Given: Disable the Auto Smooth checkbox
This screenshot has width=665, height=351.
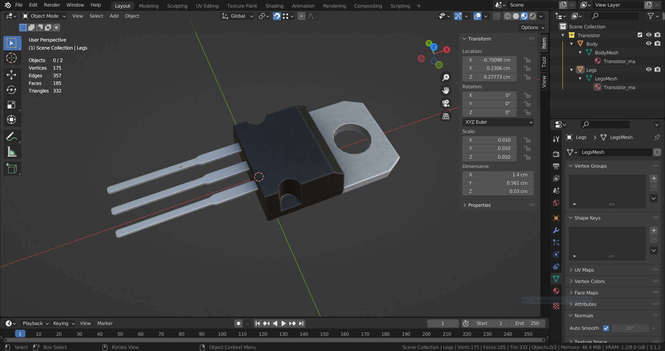Looking at the screenshot, I should click(x=606, y=328).
